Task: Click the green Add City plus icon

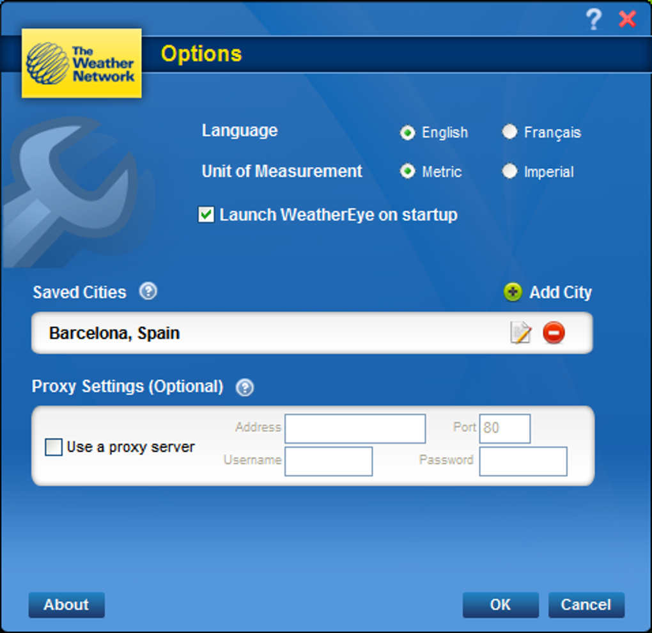Action: tap(513, 292)
